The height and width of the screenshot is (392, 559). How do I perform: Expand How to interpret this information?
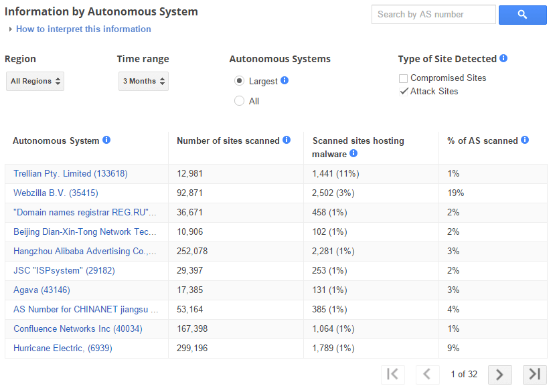[x=83, y=29]
